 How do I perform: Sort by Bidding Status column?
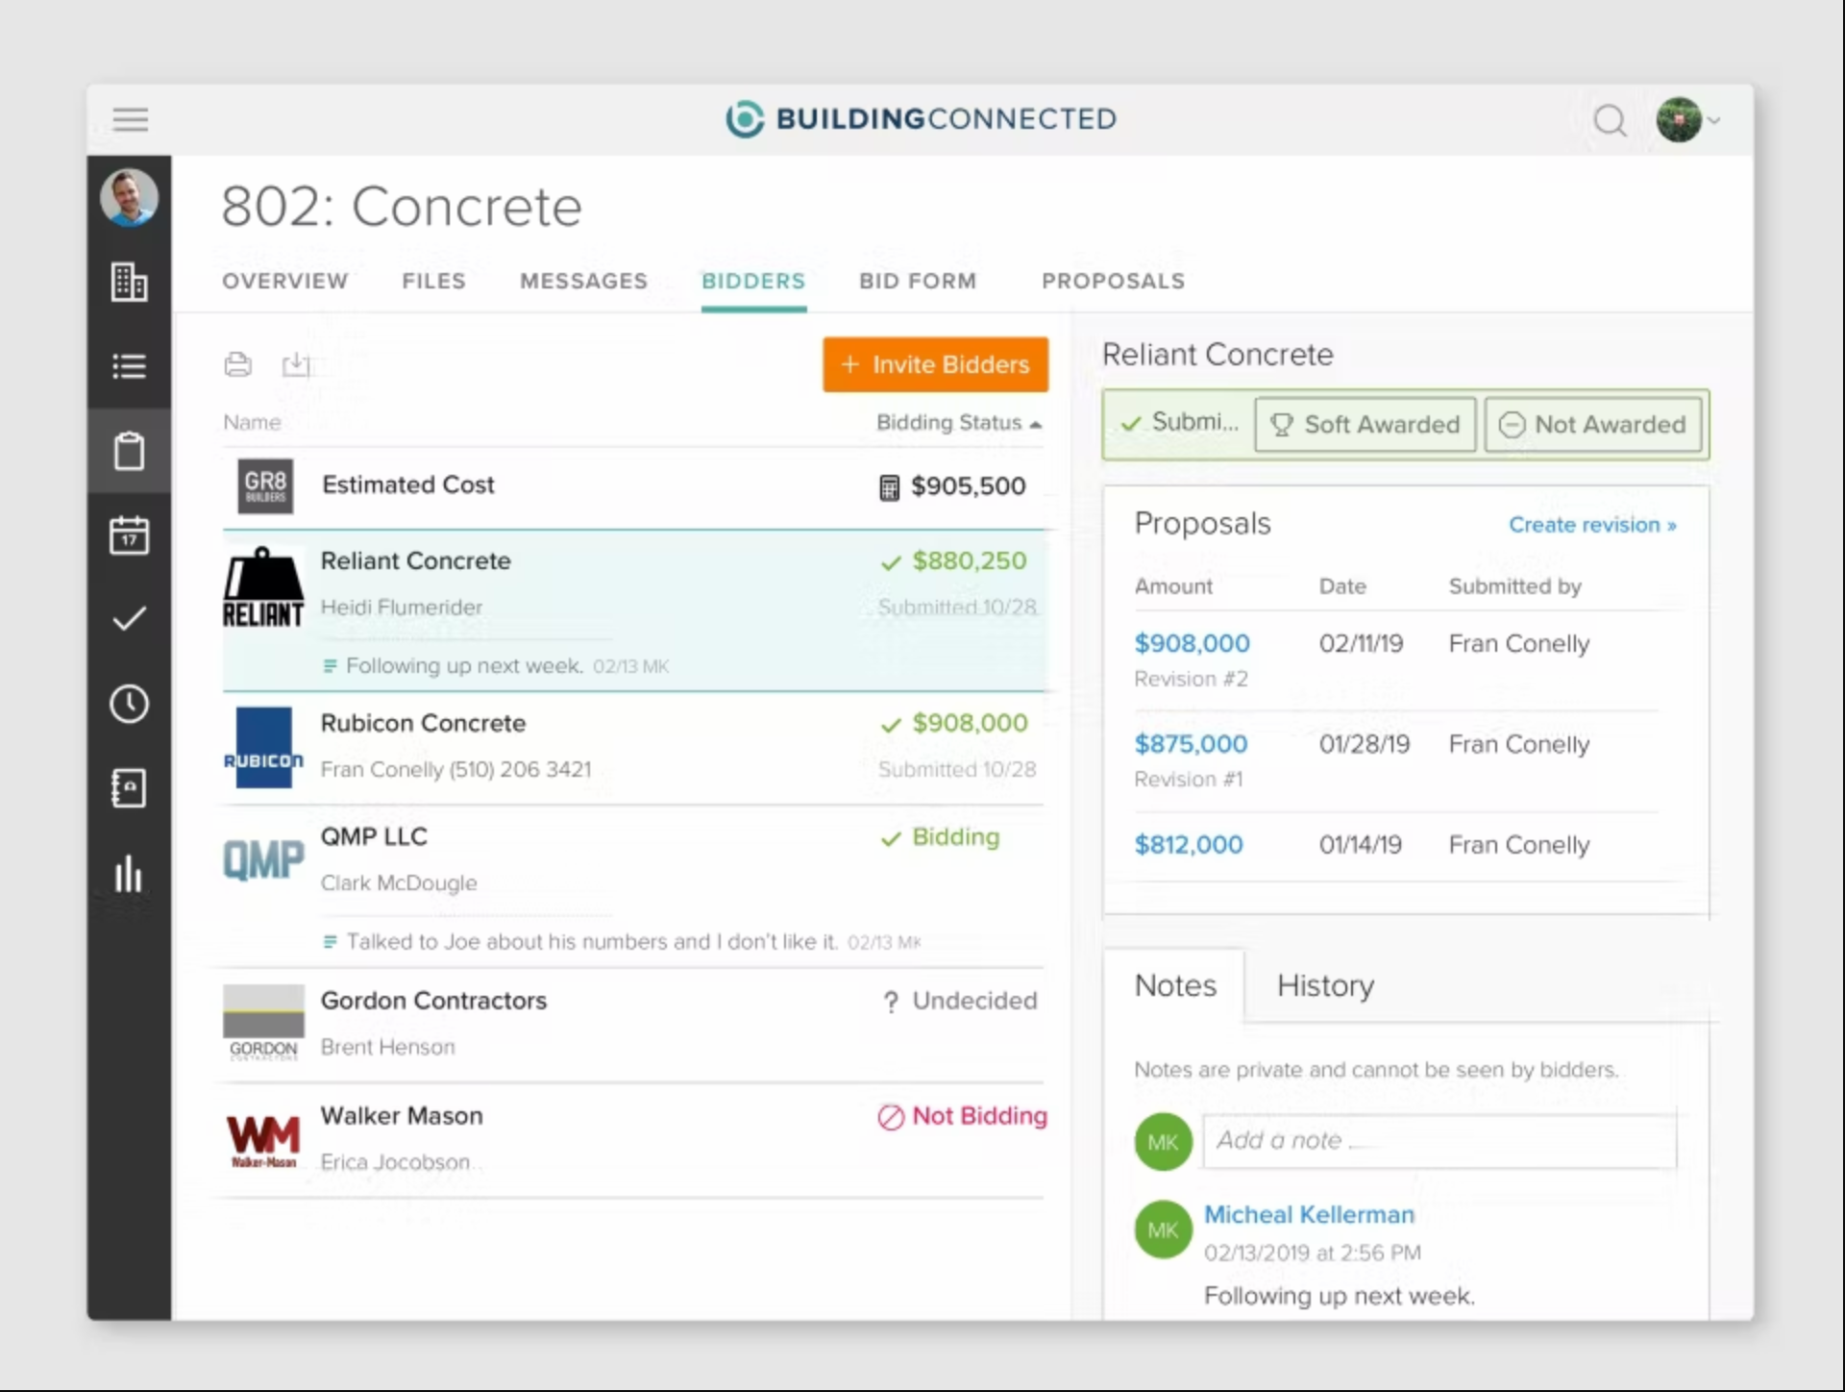pyautogui.click(x=958, y=423)
